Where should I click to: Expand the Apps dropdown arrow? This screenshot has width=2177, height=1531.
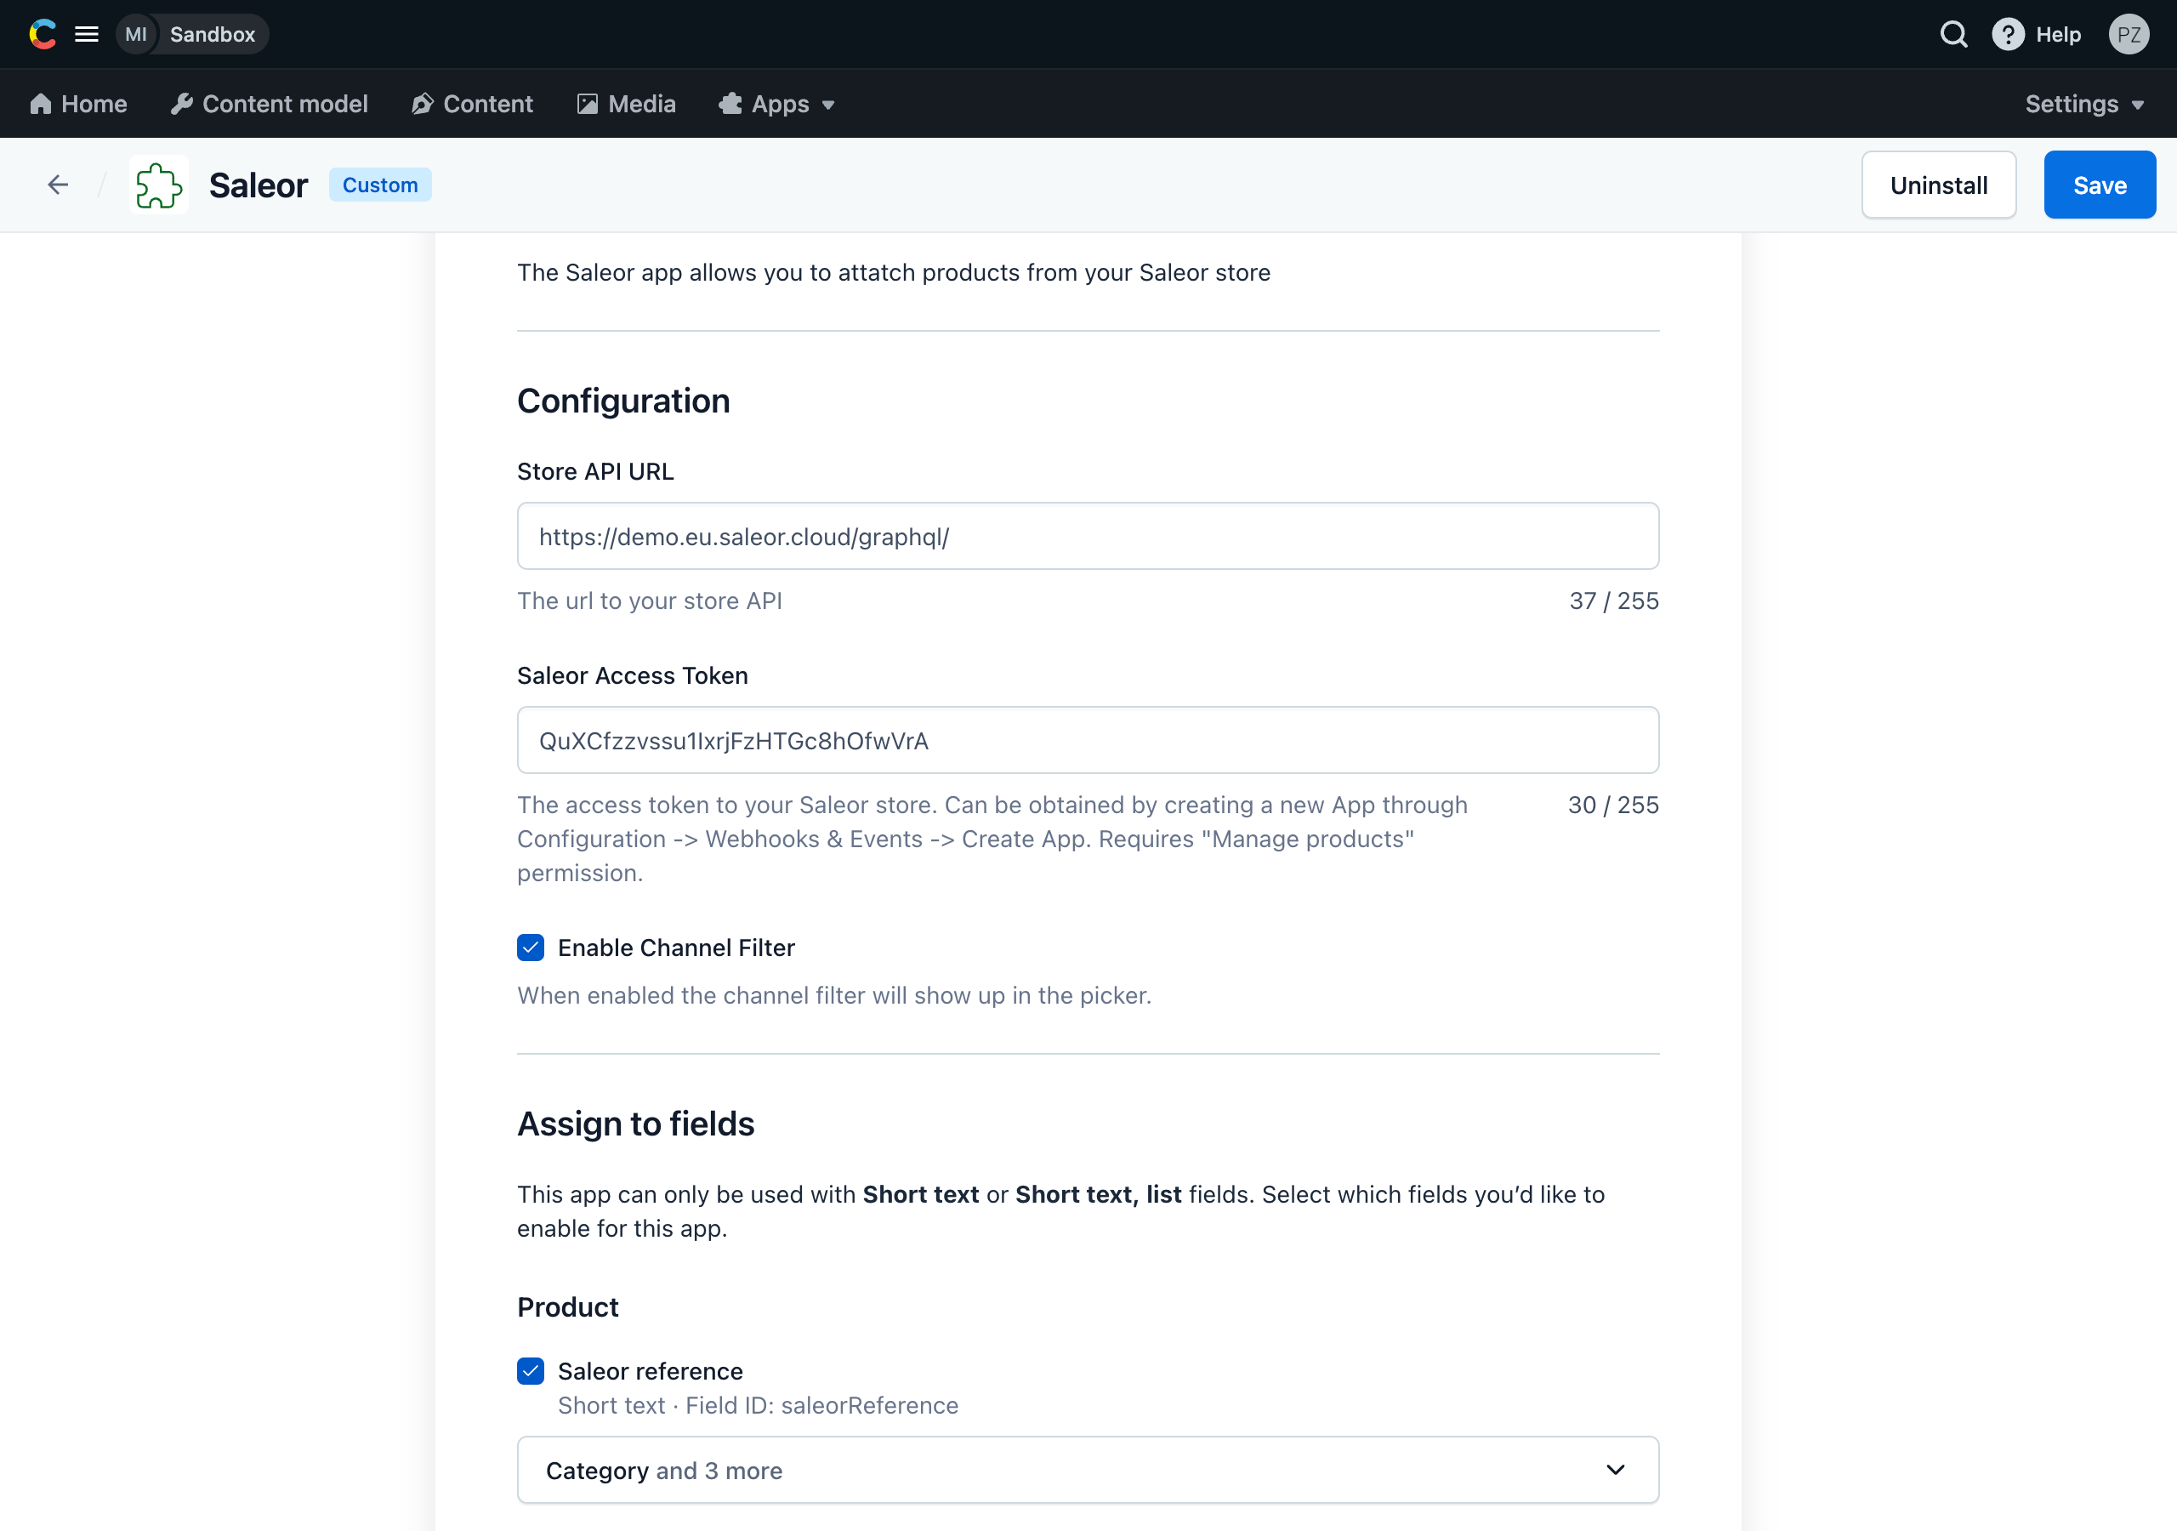coord(827,105)
